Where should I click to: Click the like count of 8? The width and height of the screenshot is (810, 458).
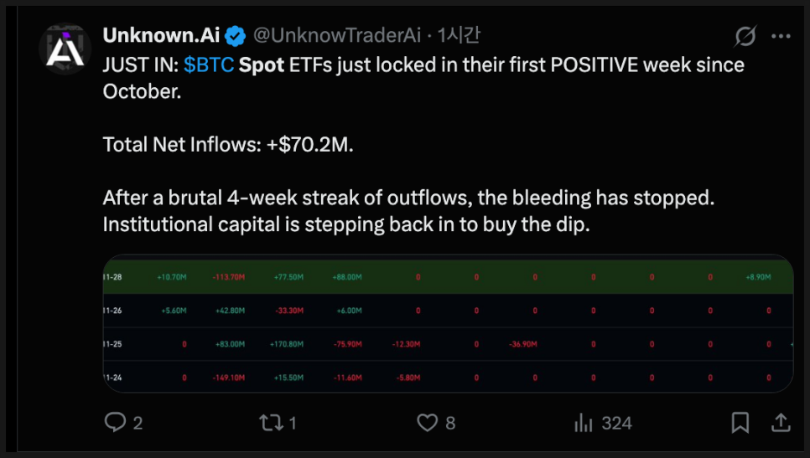pyautogui.click(x=450, y=423)
